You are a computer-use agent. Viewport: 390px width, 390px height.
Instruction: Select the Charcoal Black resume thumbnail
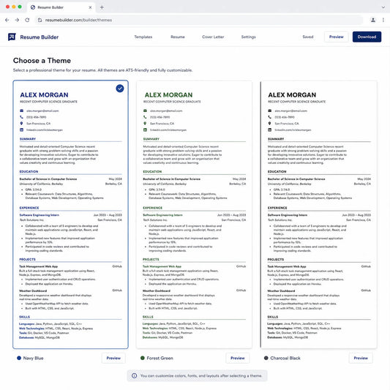318,214
